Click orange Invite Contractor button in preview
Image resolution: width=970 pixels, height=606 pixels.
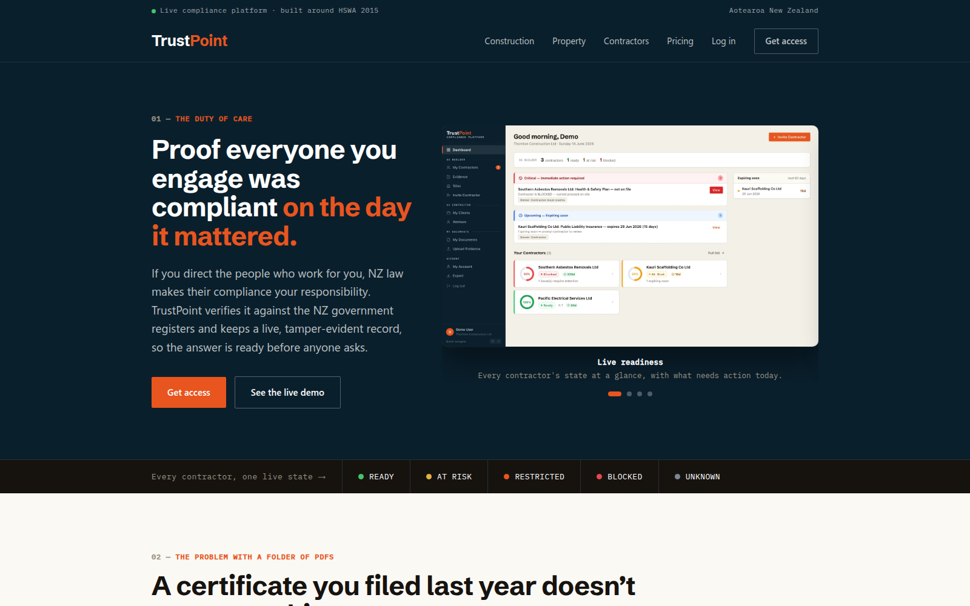click(789, 137)
